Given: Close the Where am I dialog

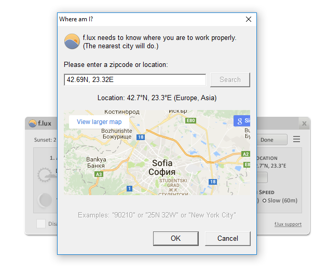Looking at the screenshot, I should [x=249, y=19].
